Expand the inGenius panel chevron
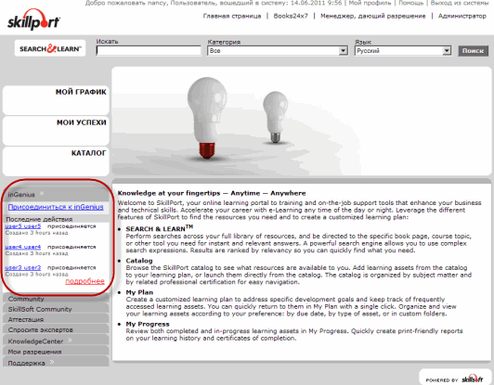The image size is (494, 385). [x=42, y=193]
